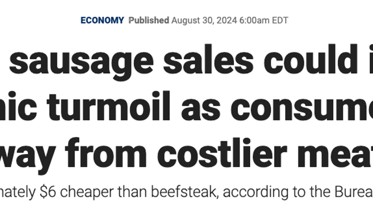Click the bold Published label
Viewport: 373px width, 210px height.
[x=149, y=21]
